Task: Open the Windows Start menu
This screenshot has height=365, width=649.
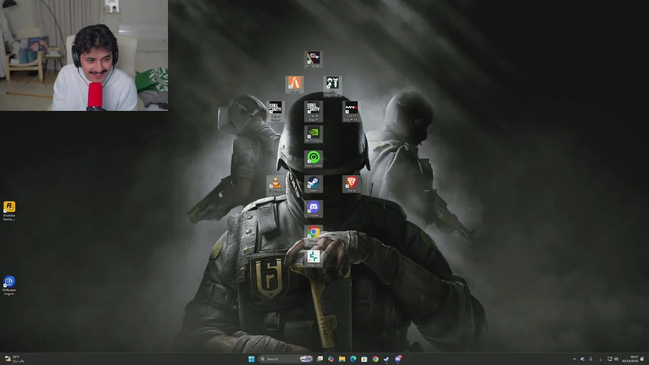Action: click(x=251, y=359)
